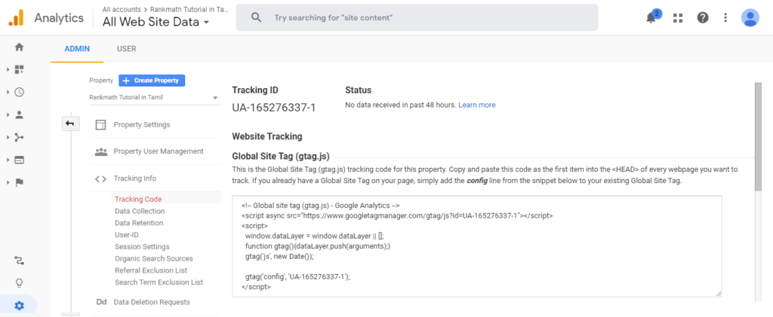Click the search magnifier icon

pyautogui.click(x=256, y=17)
